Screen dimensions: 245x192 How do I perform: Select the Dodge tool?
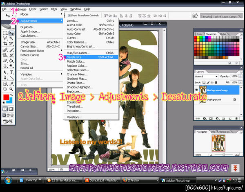point(11,66)
